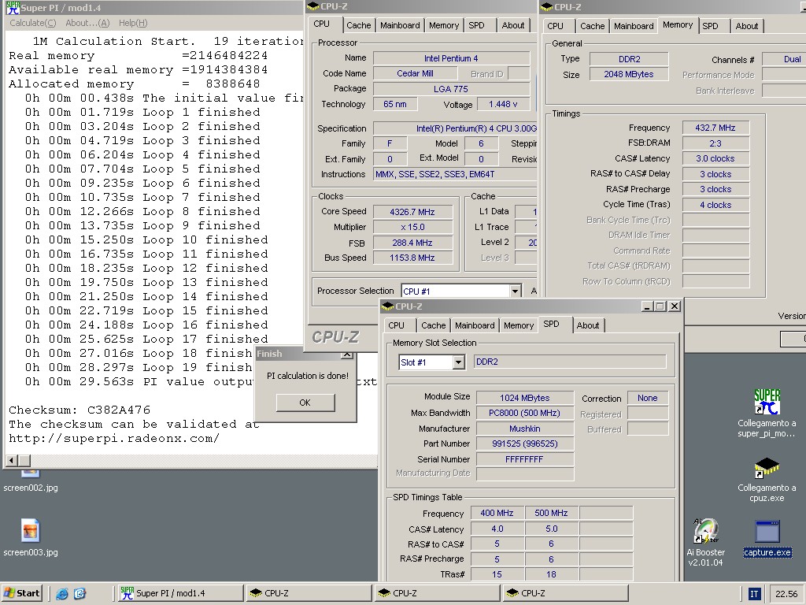
Task: Click the http://superpi.radeonx.com/ text in Super PI
Action: tap(114, 439)
